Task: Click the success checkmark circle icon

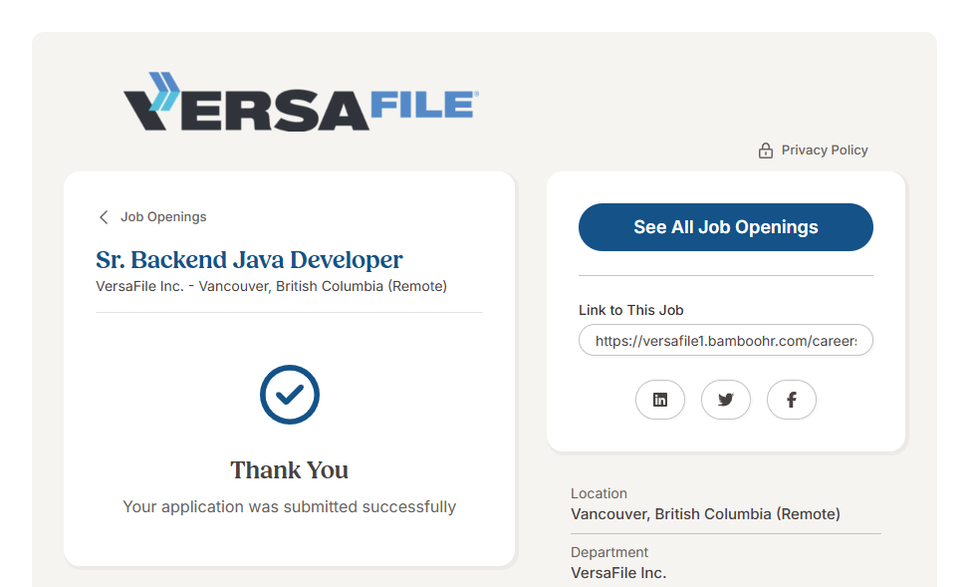Action: point(289,395)
